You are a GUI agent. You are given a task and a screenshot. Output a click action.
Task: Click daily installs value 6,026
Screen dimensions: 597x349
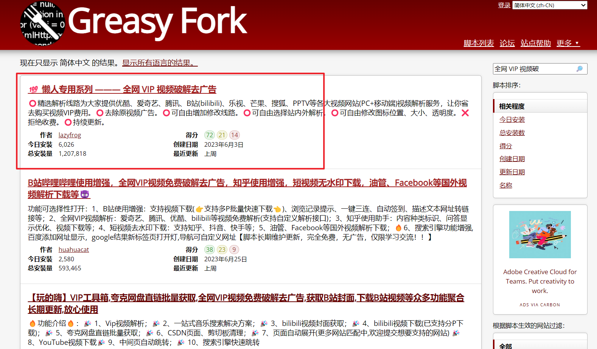[x=66, y=144]
